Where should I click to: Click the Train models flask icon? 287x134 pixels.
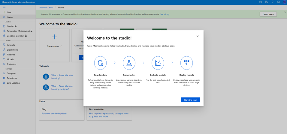tap(129, 63)
